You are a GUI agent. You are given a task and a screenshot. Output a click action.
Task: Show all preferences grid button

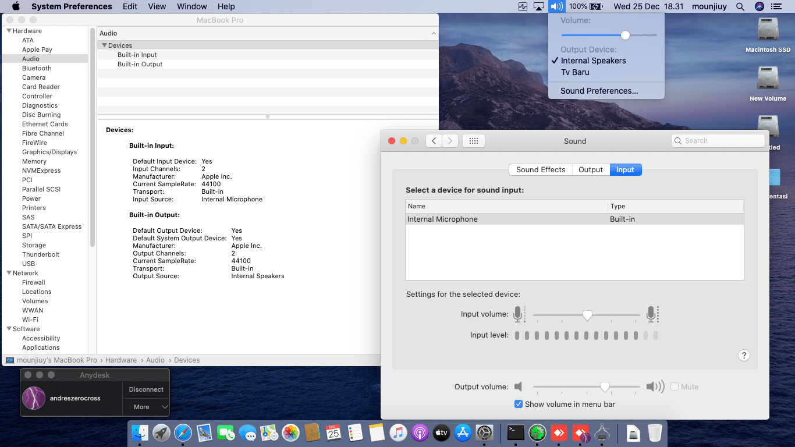pos(474,141)
